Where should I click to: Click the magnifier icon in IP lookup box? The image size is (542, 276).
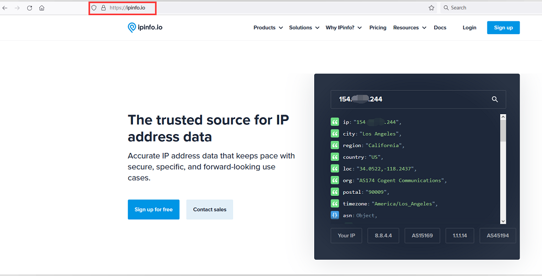pyautogui.click(x=495, y=100)
